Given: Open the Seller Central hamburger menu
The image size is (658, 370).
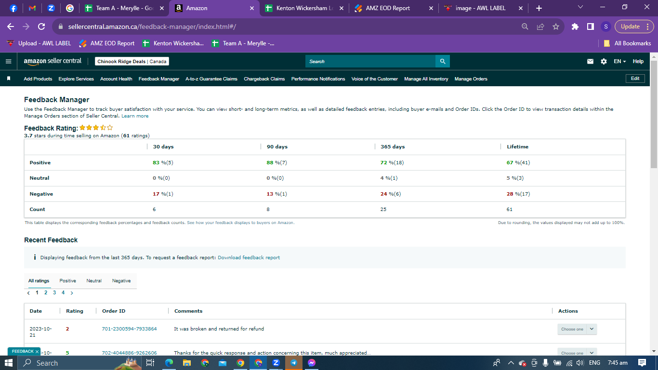Looking at the screenshot, I should tap(8, 61).
